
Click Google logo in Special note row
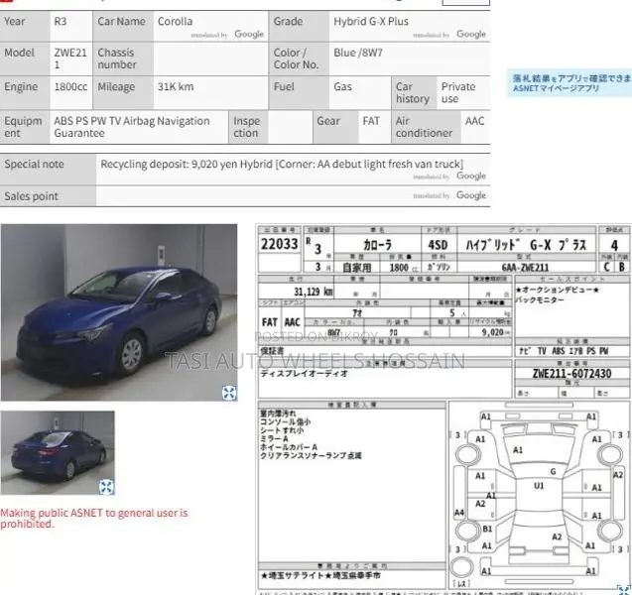470,177
